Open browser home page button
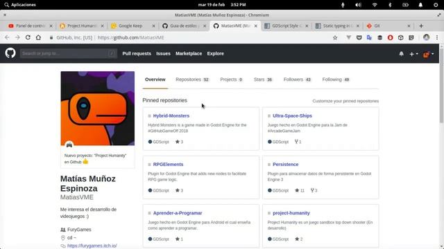This screenshot has height=249, width=444. (38, 37)
